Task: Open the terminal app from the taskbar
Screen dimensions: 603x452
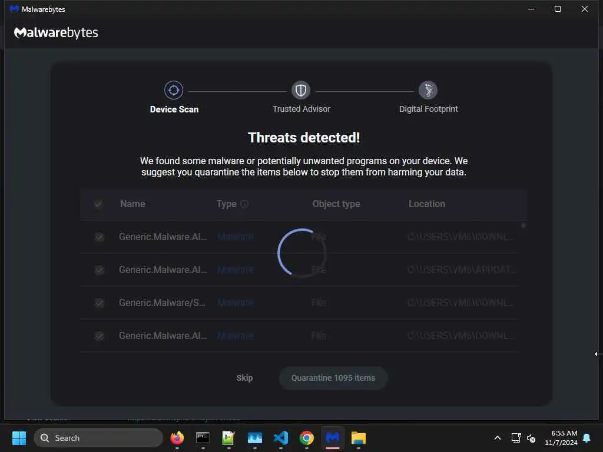Action: (203, 438)
